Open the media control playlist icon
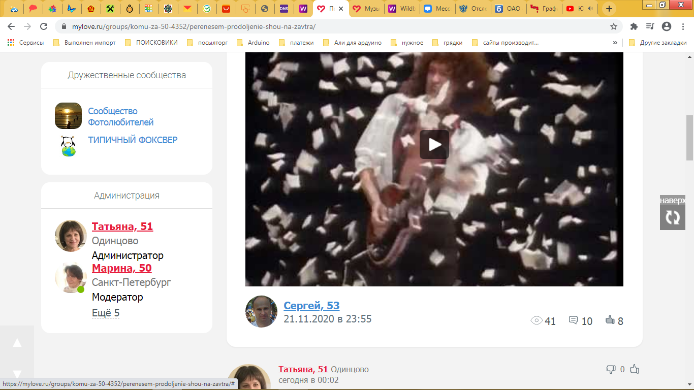 (x=650, y=26)
